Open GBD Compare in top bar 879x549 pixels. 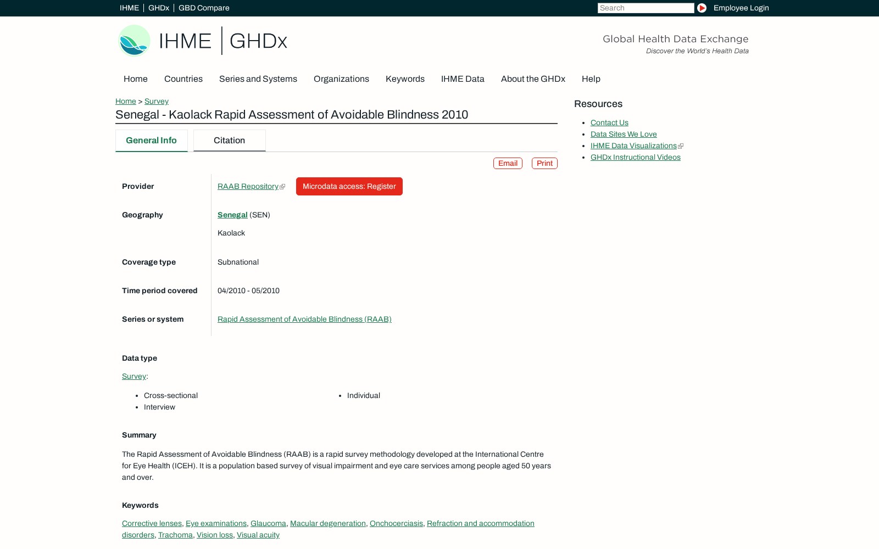[204, 8]
